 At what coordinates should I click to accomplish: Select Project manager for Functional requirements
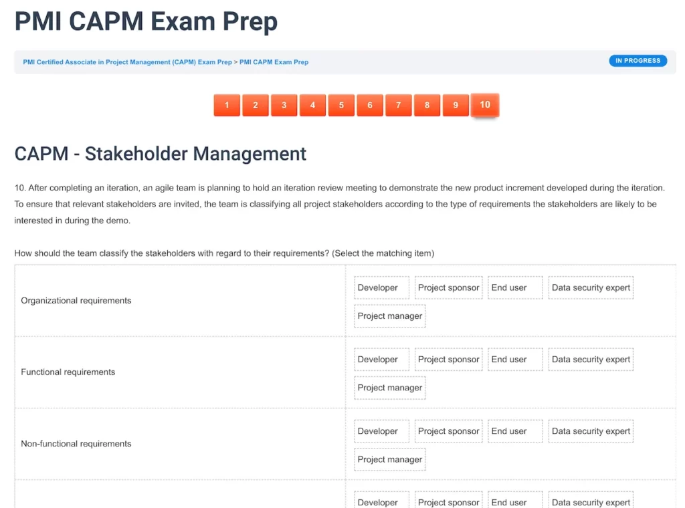pyautogui.click(x=389, y=388)
